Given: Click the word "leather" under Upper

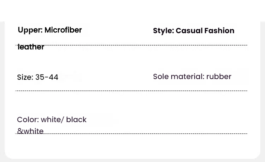Looking at the screenshot, I should 31,47.
